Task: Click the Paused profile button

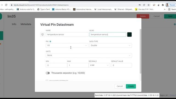Action: click(x=170, y=5)
